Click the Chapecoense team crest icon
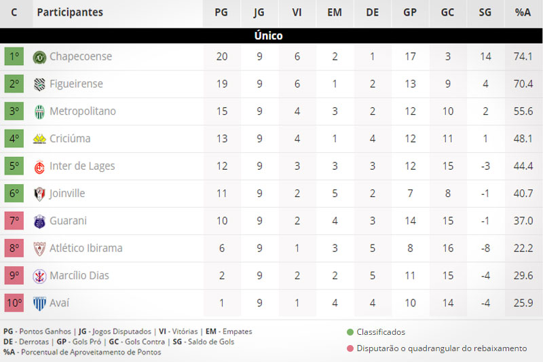Screen dimensions: 543x362 [x=39, y=56]
